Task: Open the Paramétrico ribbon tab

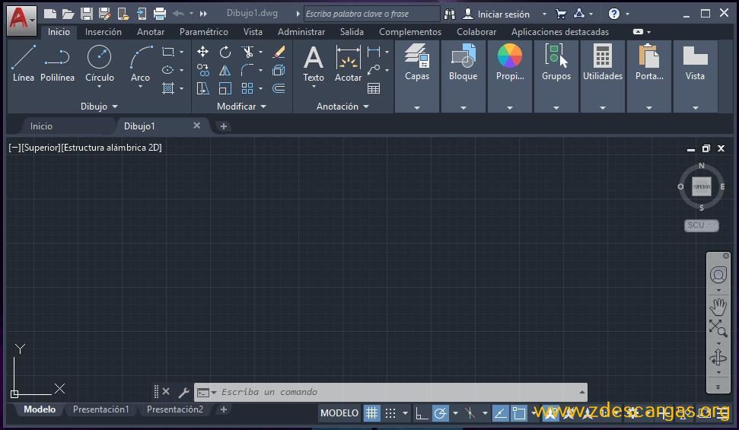Action: click(x=204, y=32)
